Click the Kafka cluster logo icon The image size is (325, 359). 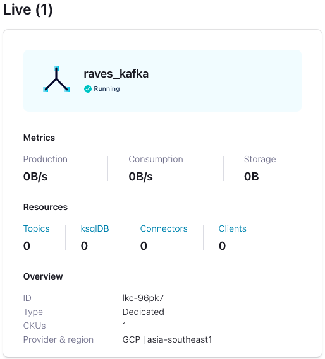pos(56,79)
